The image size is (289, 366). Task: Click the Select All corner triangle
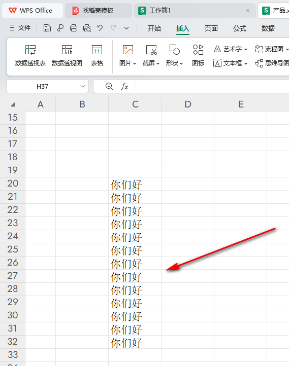[x=13, y=104]
